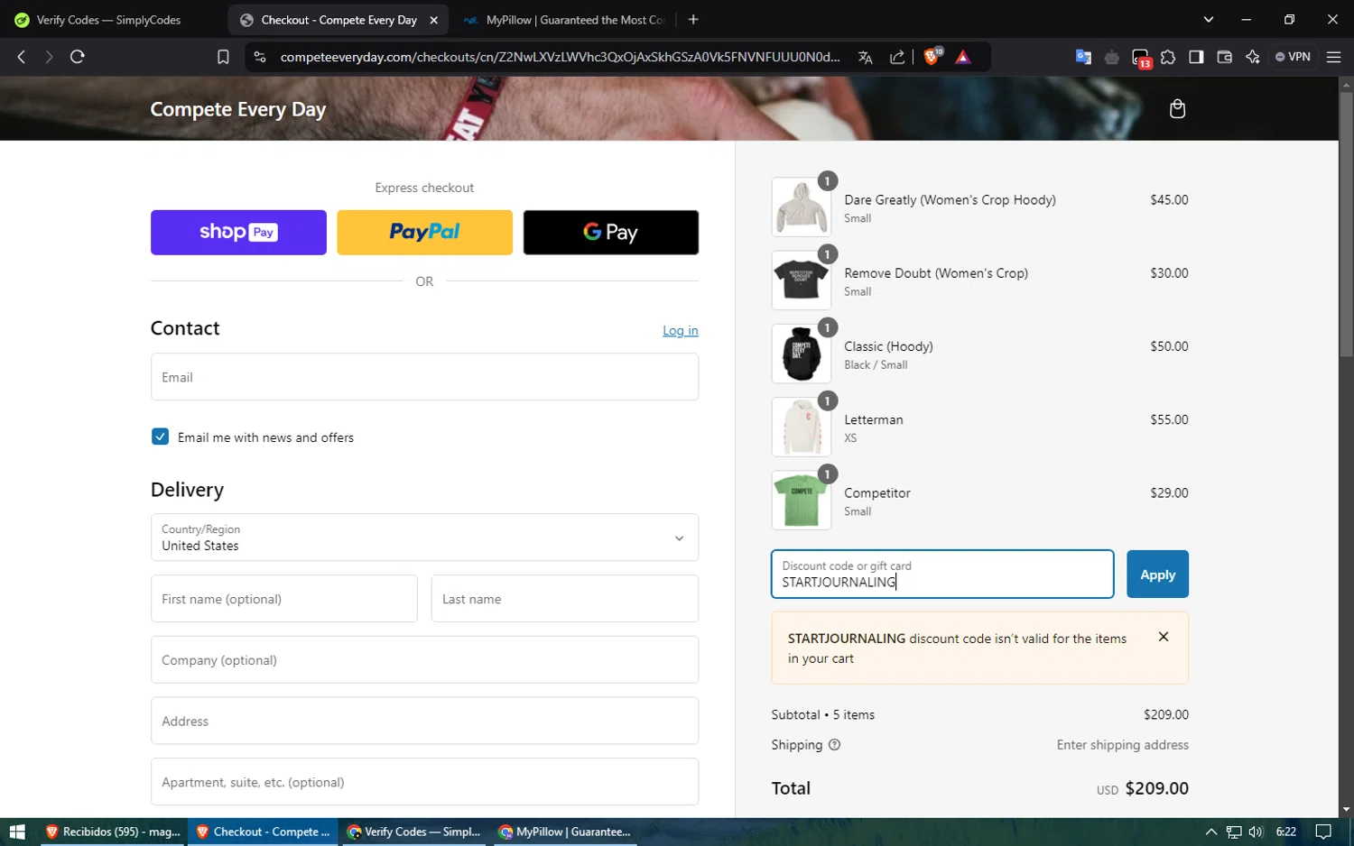Image resolution: width=1354 pixels, height=846 pixels.
Task: Click the browser forward arrow
Action: coord(49,57)
